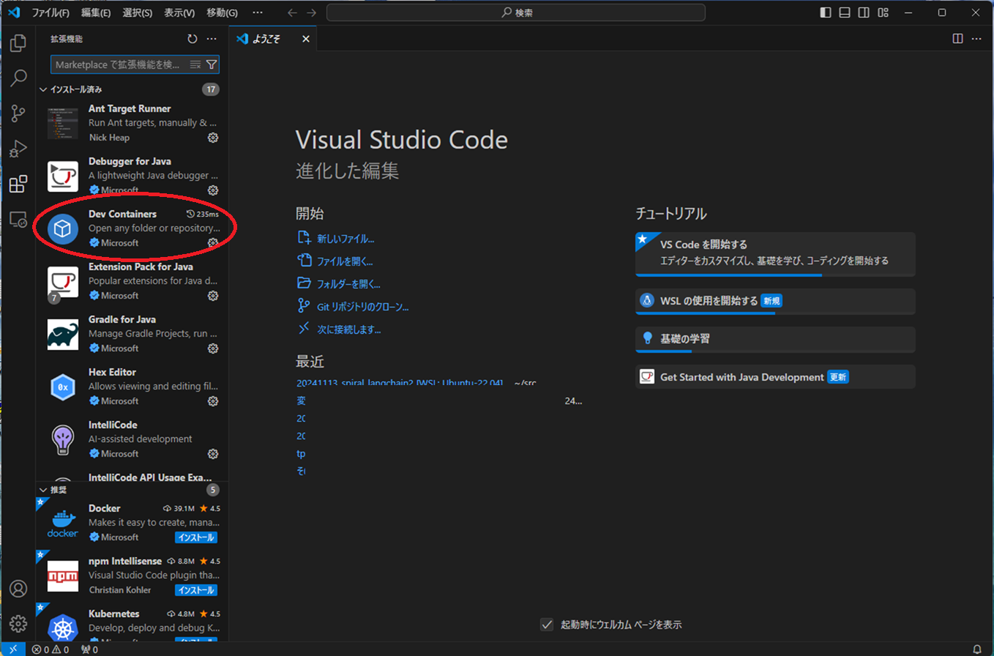Open the Selection menu
Viewport: 994px width, 656px height.
(138, 12)
